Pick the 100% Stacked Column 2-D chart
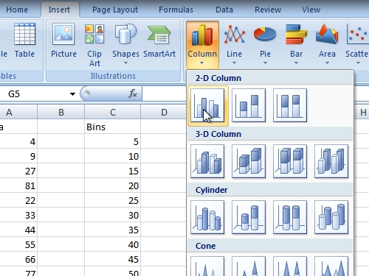 click(x=290, y=105)
